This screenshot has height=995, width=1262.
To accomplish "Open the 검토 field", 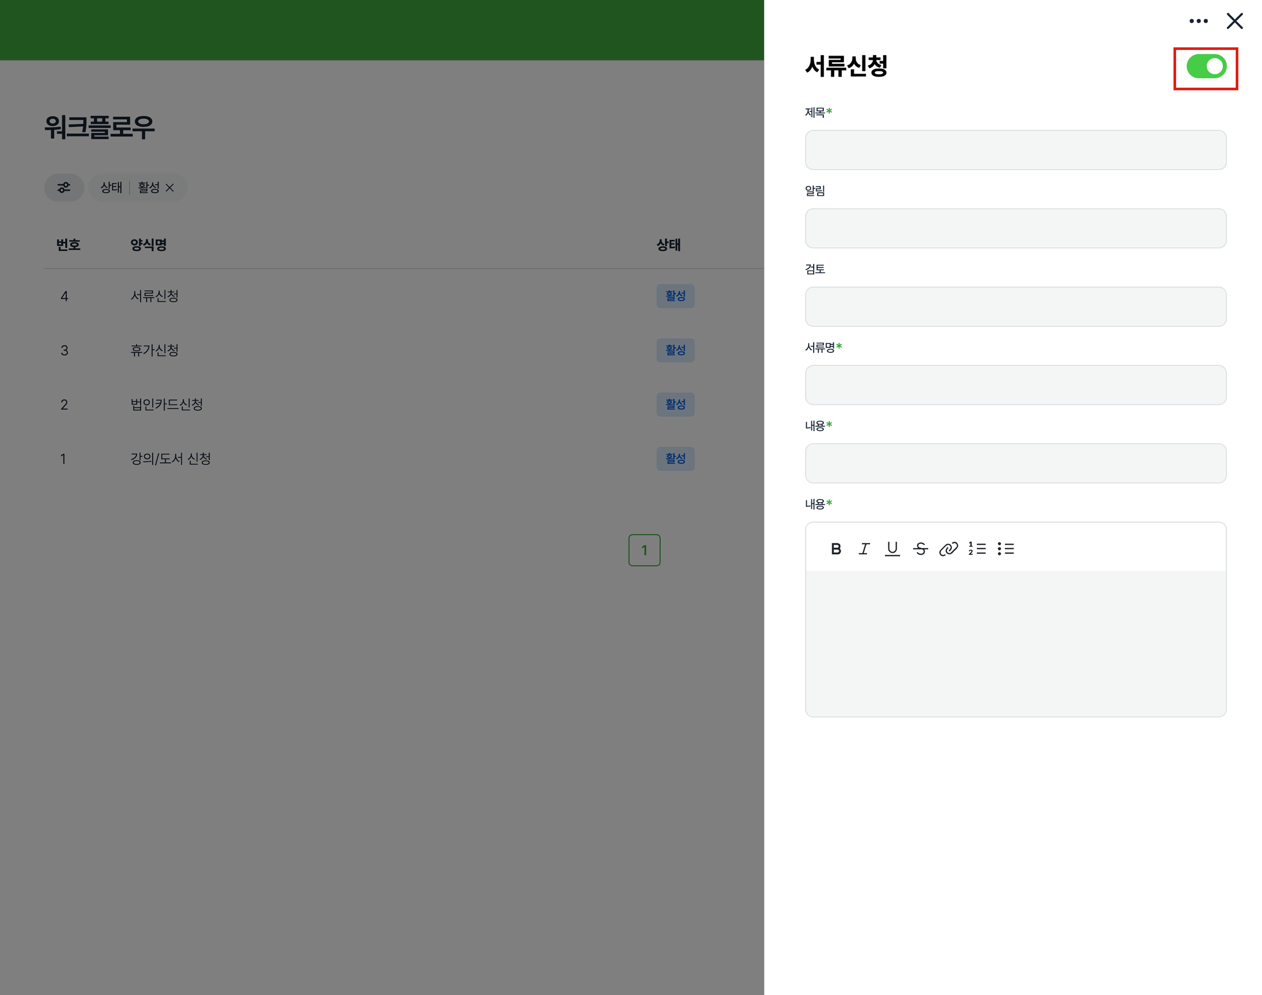I will tap(1015, 306).
